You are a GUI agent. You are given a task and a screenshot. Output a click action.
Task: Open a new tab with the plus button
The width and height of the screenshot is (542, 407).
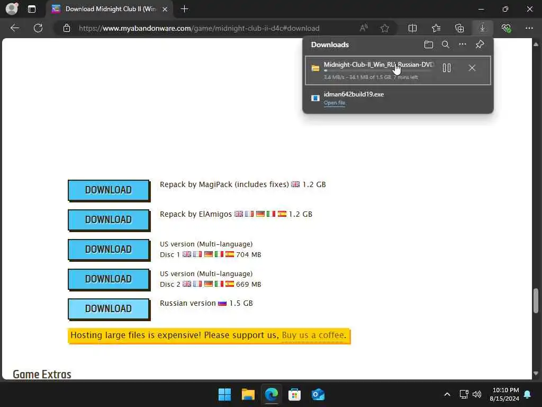(185, 9)
